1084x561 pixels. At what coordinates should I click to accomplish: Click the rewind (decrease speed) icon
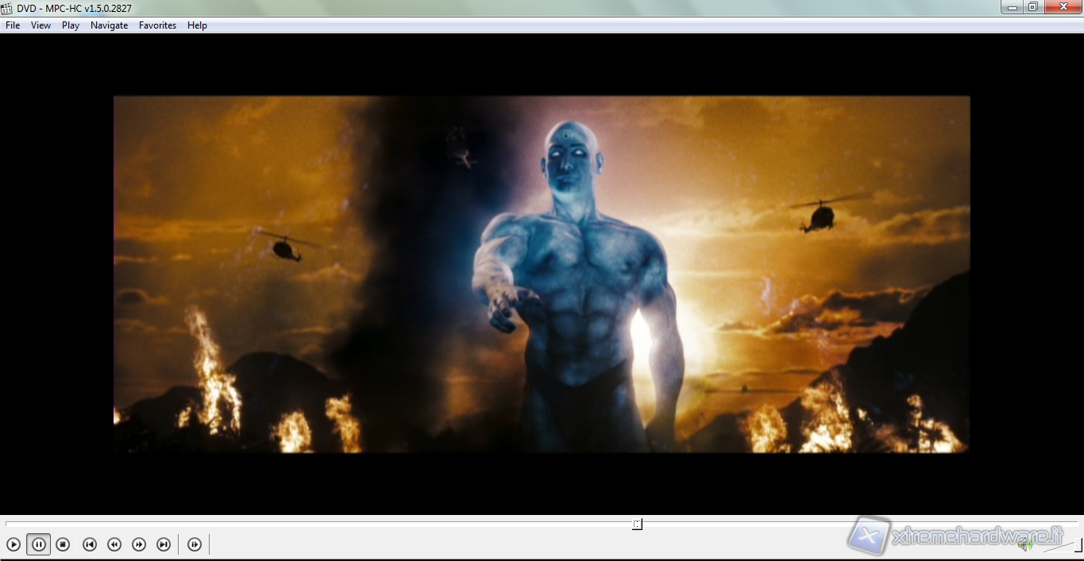click(x=114, y=544)
